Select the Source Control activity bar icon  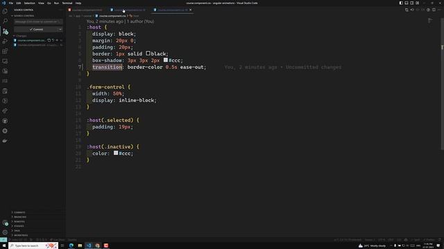click(5, 31)
